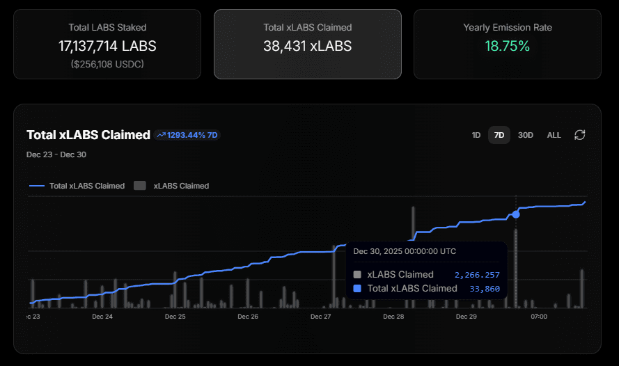Click the 38,431 xLABS amount

(x=308, y=46)
